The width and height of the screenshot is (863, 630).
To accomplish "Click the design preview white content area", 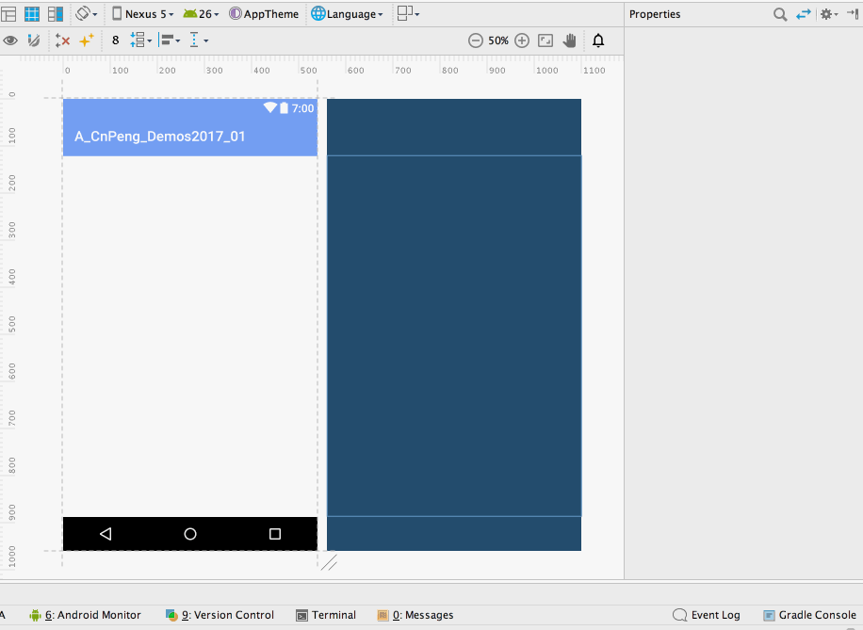I will coord(190,336).
